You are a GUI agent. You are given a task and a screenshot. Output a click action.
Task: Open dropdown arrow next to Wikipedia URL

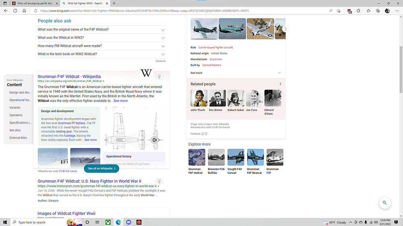click(x=103, y=81)
